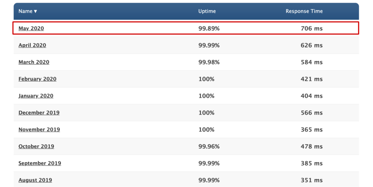Sort by the Name column header
The width and height of the screenshot is (373, 187).
pyautogui.click(x=28, y=11)
